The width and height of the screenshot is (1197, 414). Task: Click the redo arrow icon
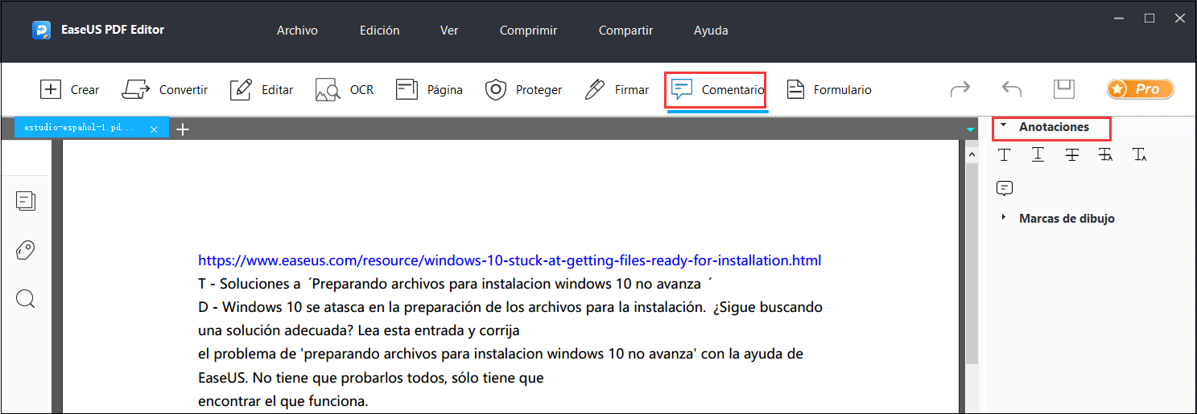pos(960,89)
